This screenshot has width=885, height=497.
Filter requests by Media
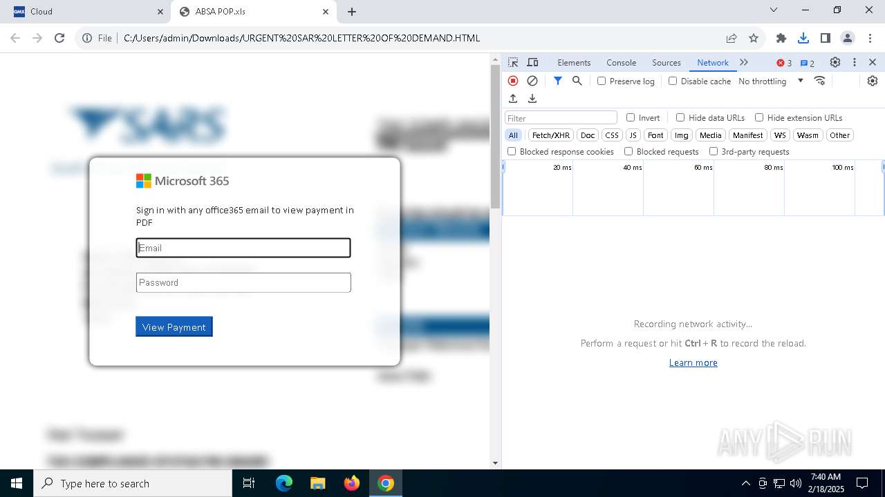[710, 135]
